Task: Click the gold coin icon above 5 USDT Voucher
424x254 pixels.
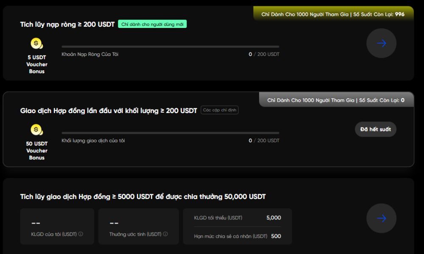Action: tap(37, 43)
